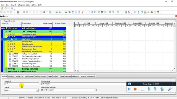Click the floppy disk save icon
The image size is (177, 99).
point(95,12)
